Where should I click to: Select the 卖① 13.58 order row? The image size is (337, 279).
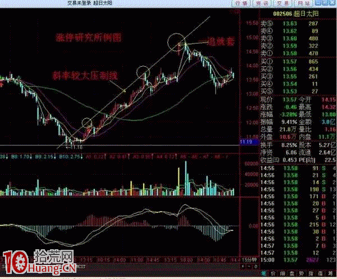coord(290,53)
